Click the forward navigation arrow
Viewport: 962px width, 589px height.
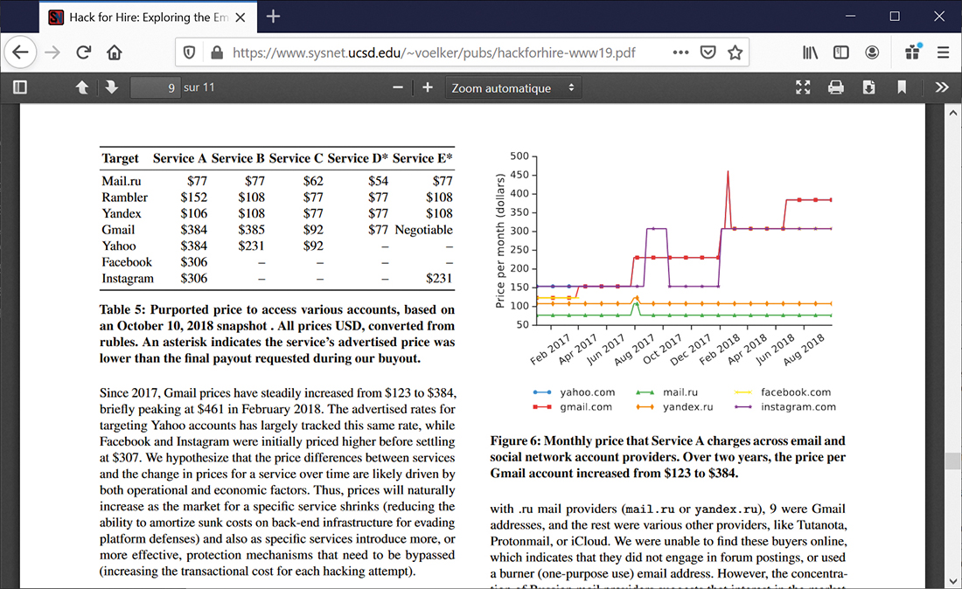tap(52, 52)
